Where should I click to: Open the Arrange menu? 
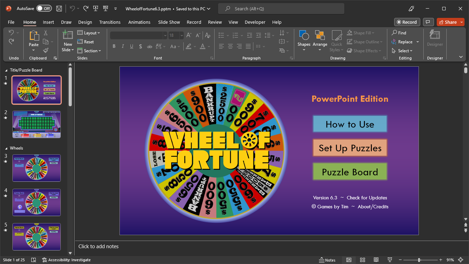320,41
